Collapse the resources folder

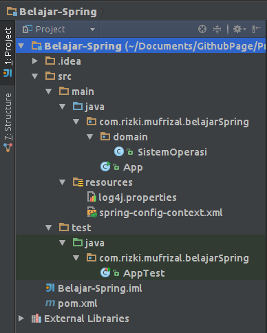tap(63, 182)
